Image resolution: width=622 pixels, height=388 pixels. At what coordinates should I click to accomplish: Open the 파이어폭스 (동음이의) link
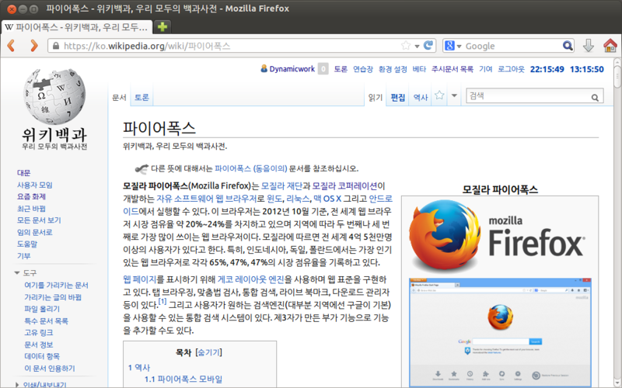pyautogui.click(x=250, y=168)
